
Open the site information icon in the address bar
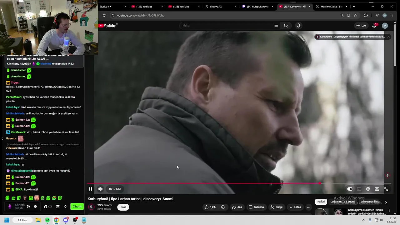(x=113, y=15)
